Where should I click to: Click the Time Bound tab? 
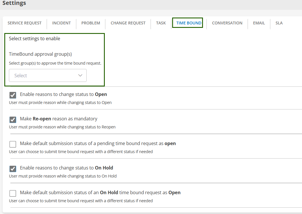point(189,23)
